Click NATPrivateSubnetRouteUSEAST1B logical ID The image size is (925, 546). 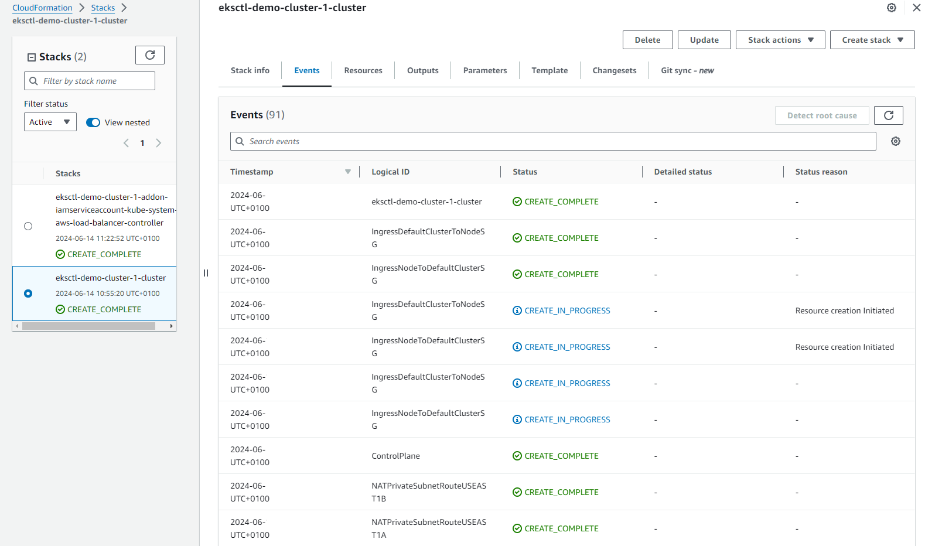(x=429, y=492)
